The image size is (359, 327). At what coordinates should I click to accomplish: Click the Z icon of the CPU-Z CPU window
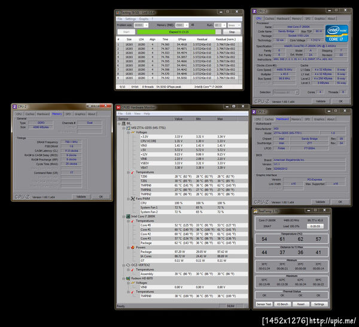[254, 11]
